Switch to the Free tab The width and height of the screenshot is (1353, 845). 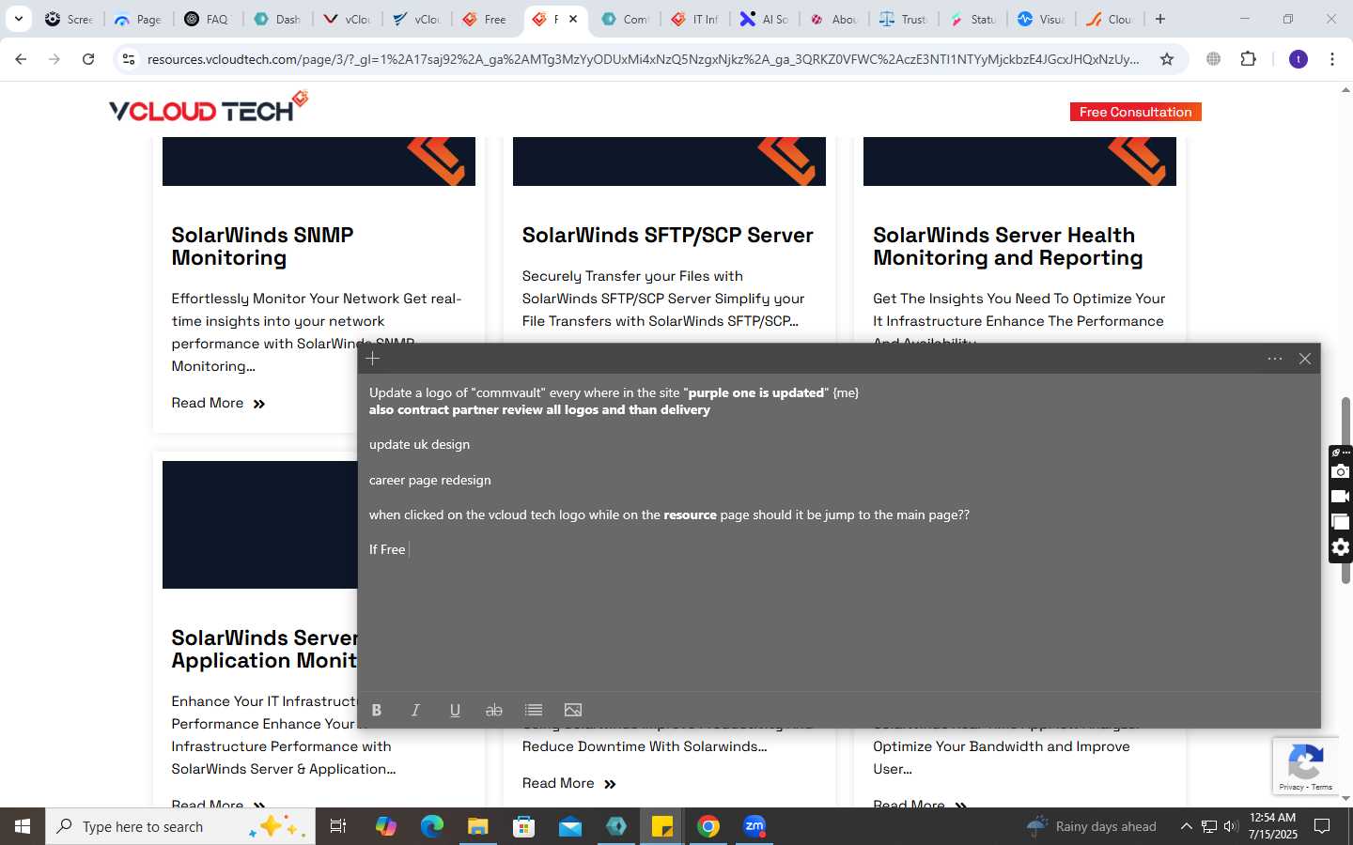[x=486, y=19]
